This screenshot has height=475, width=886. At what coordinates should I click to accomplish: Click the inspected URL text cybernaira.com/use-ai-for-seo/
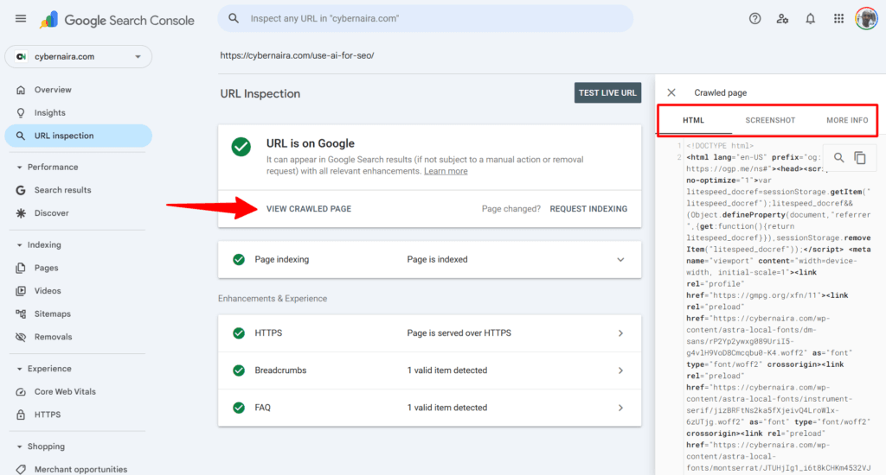click(x=298, y=55)
